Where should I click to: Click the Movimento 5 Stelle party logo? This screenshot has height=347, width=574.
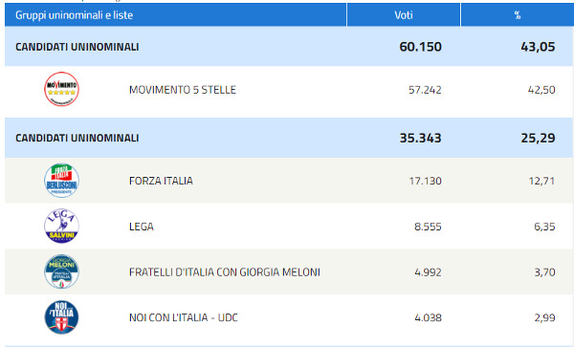[x=61, y=89]
